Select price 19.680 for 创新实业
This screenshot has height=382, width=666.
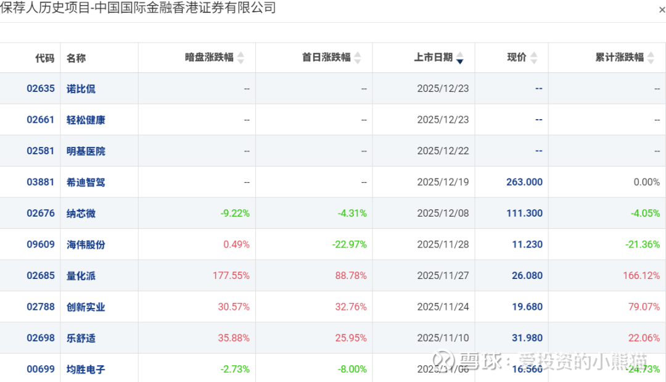[x=527, y=307]
